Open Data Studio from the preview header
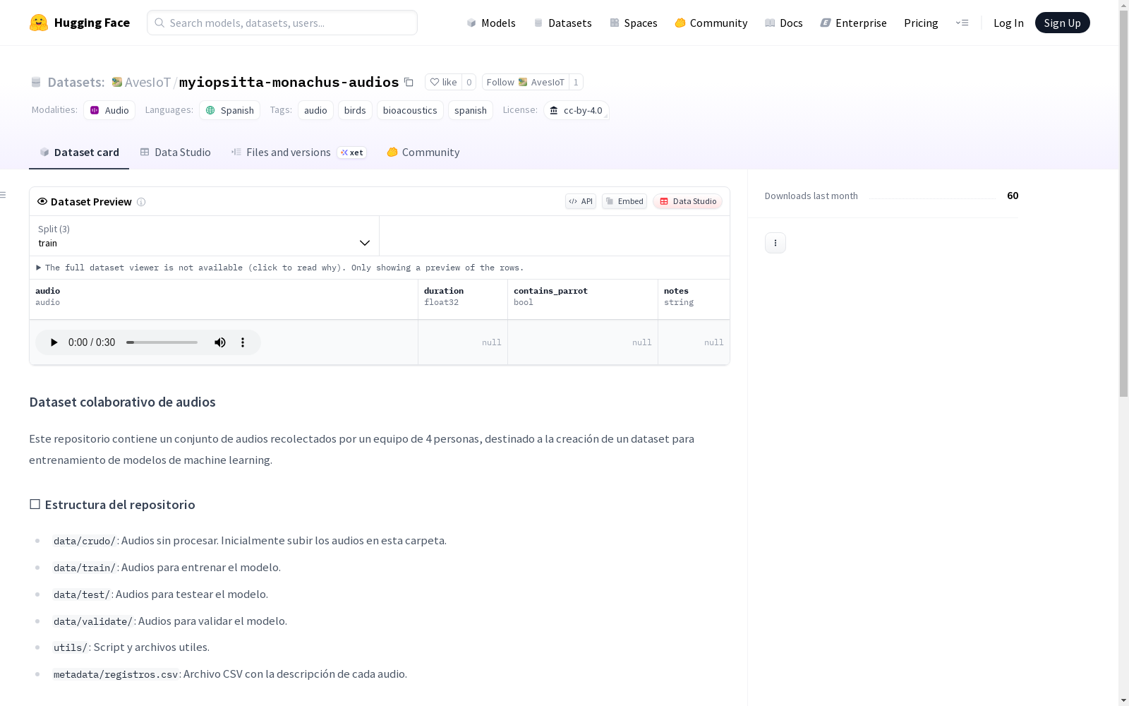 point(688,201)
